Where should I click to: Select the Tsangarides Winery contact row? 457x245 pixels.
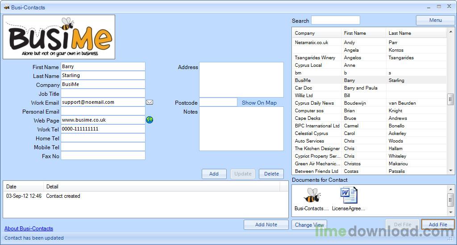[369, 57]
